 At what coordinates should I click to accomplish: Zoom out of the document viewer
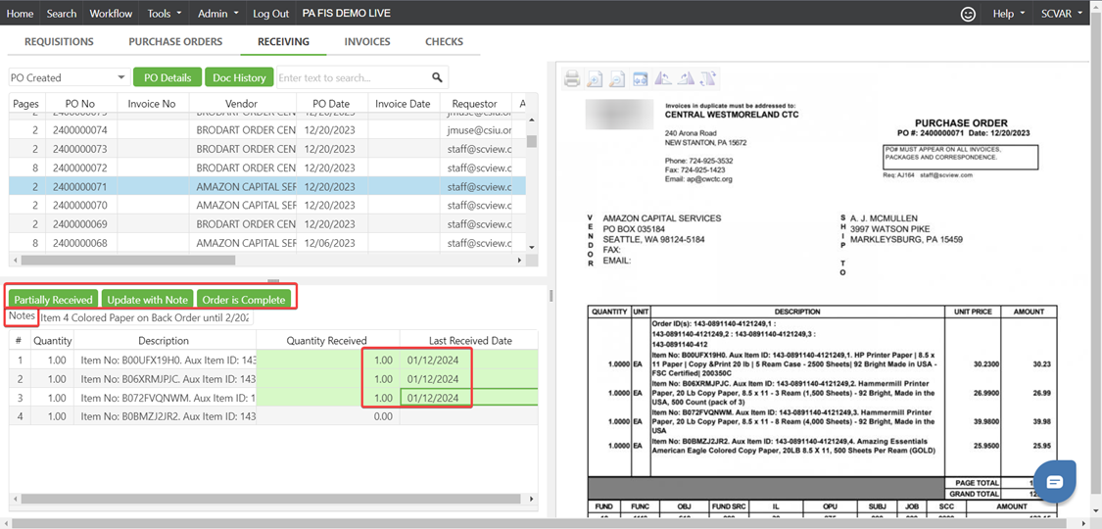pyautogui.click(x=617, y=79)
